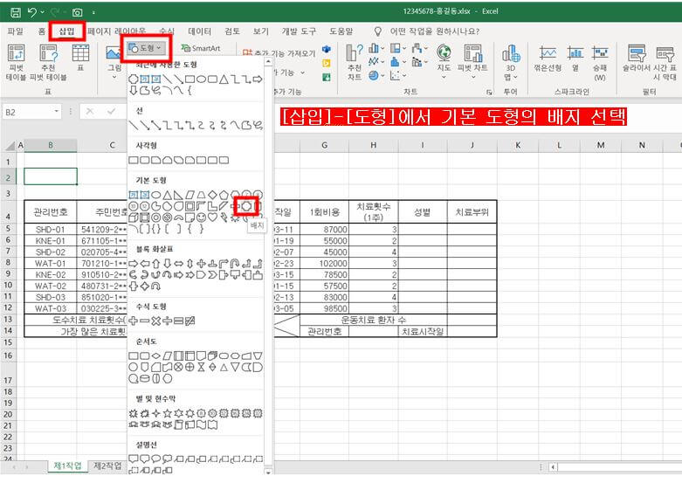Select the straight line in 선 section

point(134,125)
